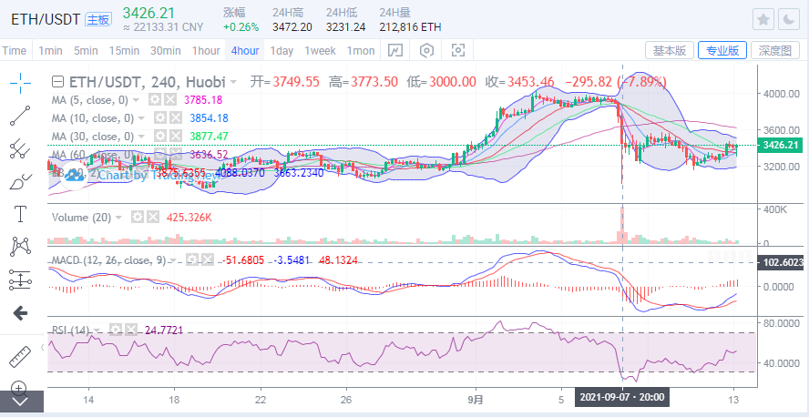Image resolution: width=809 pixels, height=417 pixels.
Task: Open the Volume (20) indicator dropdown
Action: 119,218
